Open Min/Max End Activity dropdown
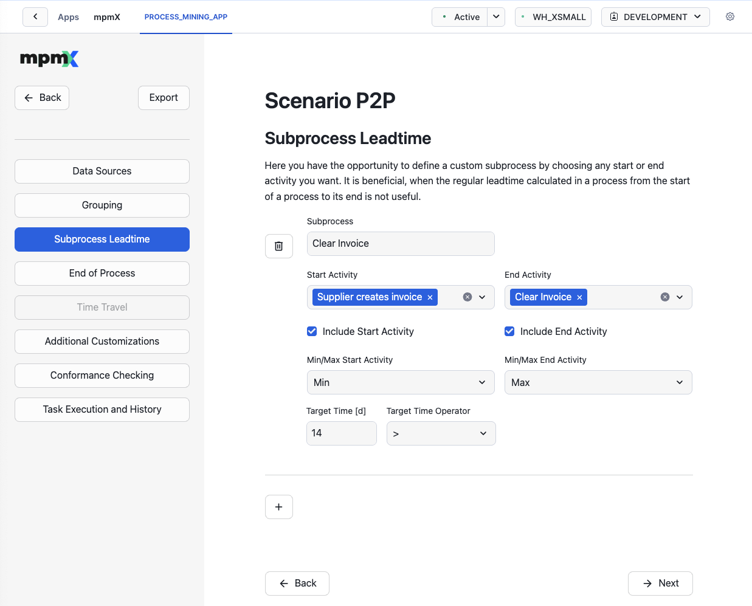 point(598,382)
